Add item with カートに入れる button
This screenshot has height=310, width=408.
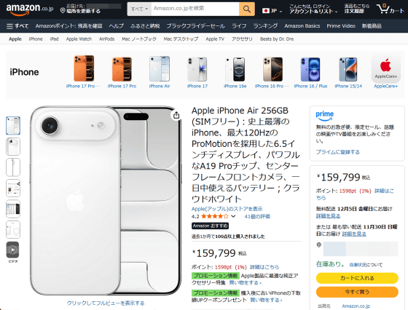357,278
